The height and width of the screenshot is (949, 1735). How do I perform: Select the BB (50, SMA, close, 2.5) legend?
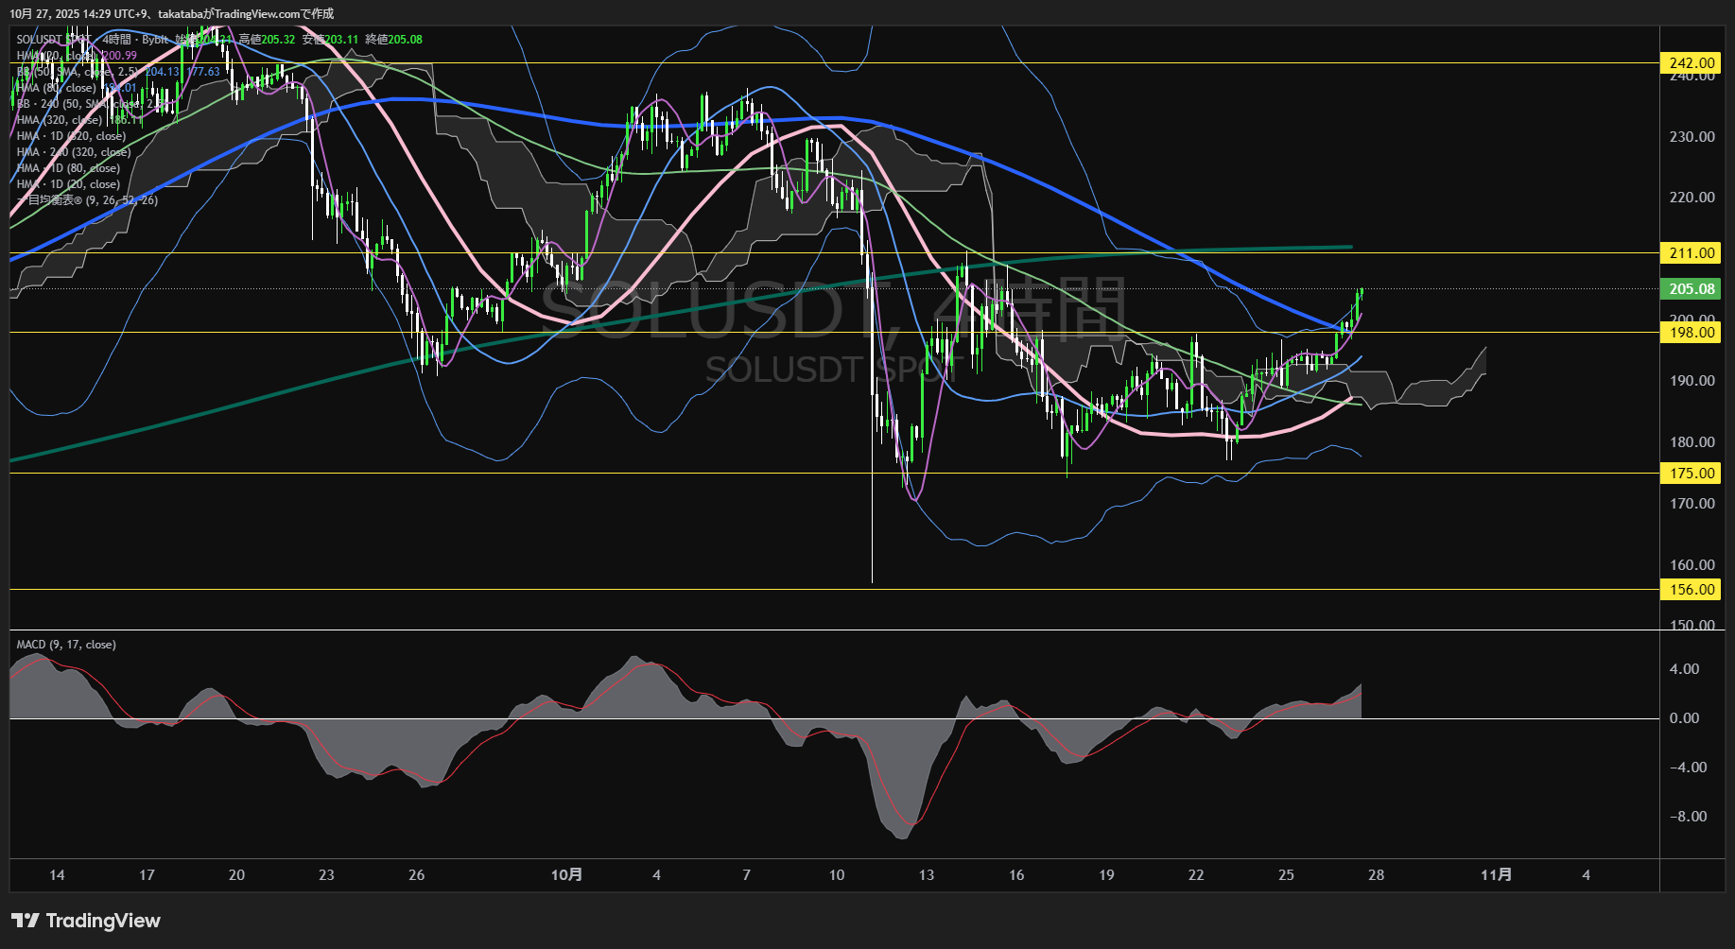76,72
